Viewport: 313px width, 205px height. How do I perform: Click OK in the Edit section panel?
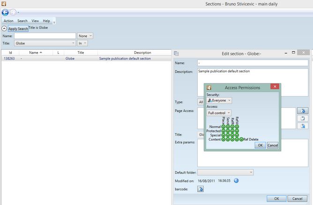tap(276, 198)
